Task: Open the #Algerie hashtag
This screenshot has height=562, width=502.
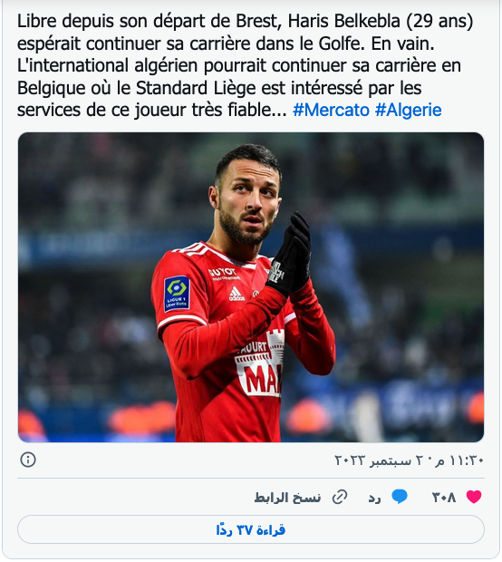Action: (408, 110)
